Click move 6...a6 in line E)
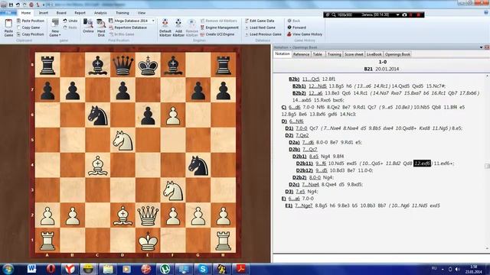The width and height of the screenshot is (490, 275). (x=294, y=199)
